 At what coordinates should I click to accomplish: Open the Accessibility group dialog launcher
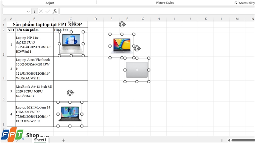(236, 3)
